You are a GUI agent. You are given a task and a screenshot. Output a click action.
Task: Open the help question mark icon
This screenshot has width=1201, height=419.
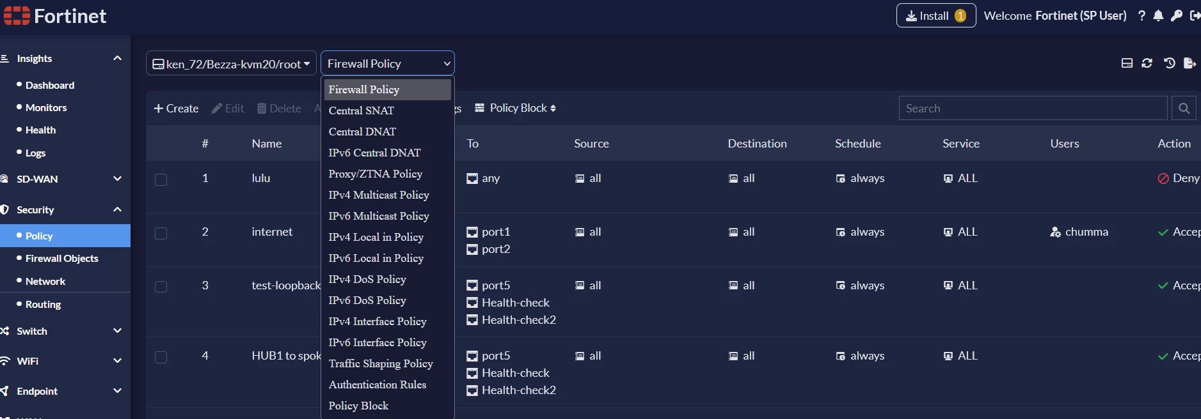1141,16
